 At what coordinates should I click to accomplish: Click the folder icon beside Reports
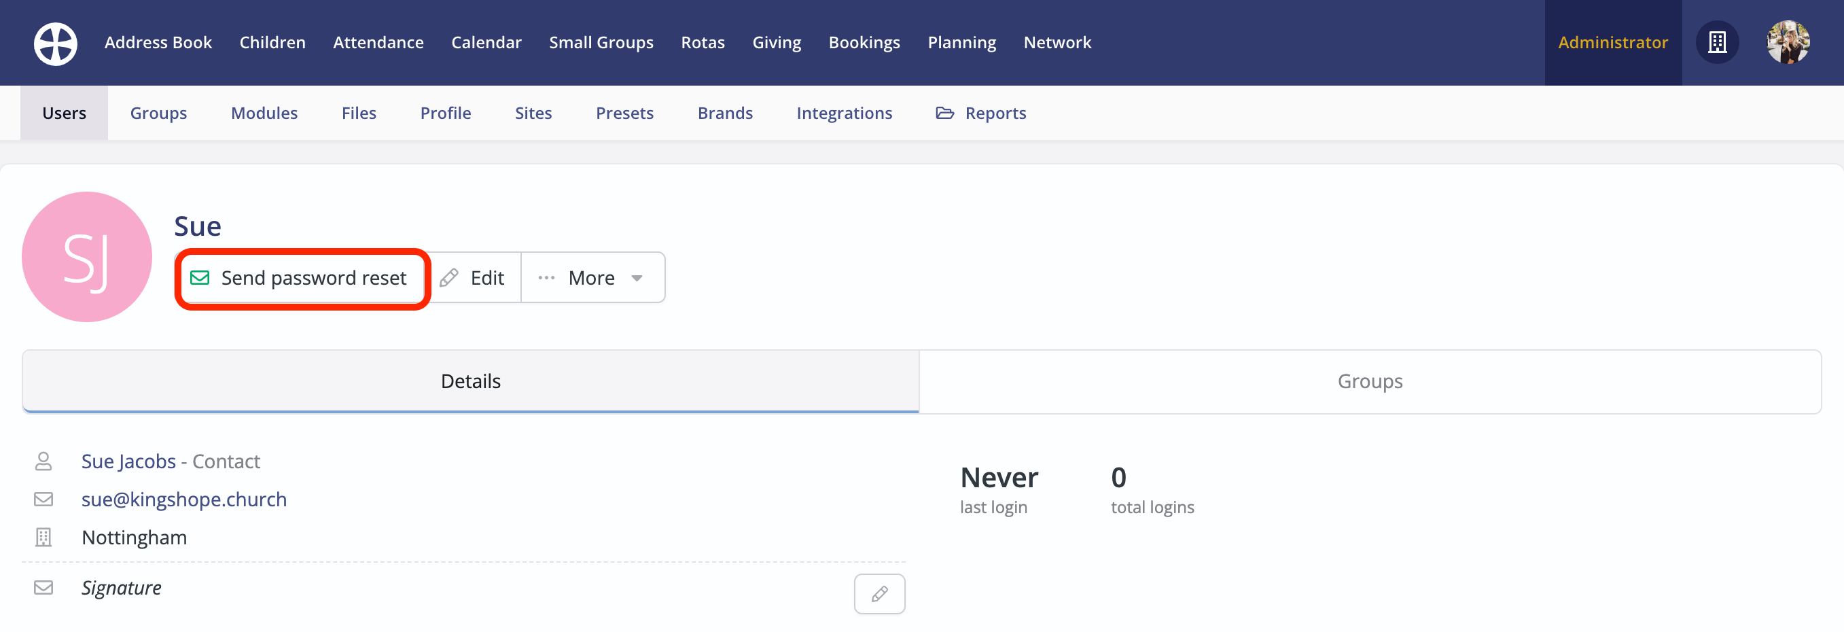(944, 112)
